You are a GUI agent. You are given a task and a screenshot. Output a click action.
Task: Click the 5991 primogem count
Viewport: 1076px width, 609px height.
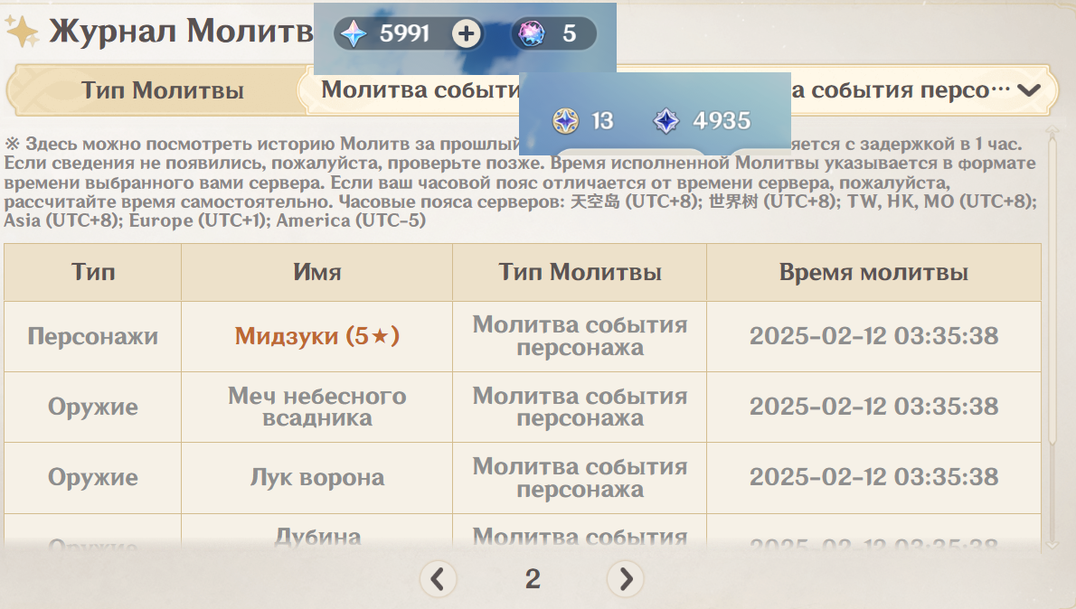(404, 33)
